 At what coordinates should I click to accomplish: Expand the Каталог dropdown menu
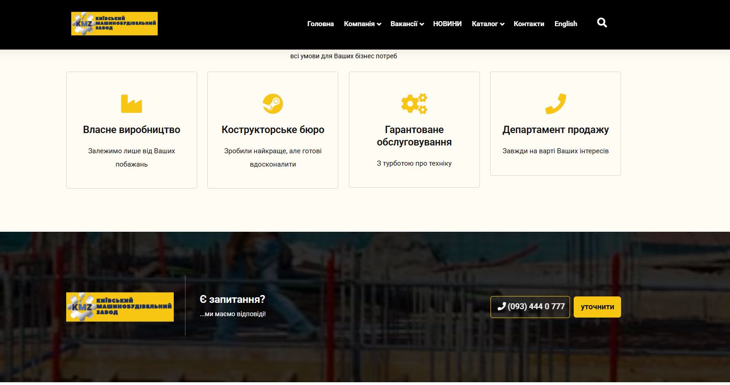488,24
